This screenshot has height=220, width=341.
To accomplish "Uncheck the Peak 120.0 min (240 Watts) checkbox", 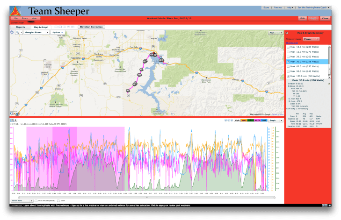I will click(288, 76).
